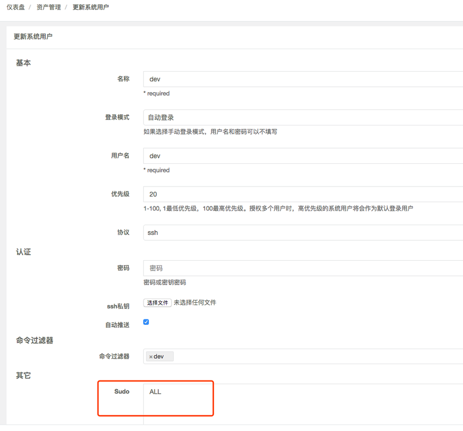Click the priority hint text starting 1-100
463x431 pixels.
pyautogui.click(x=278, y=208)
